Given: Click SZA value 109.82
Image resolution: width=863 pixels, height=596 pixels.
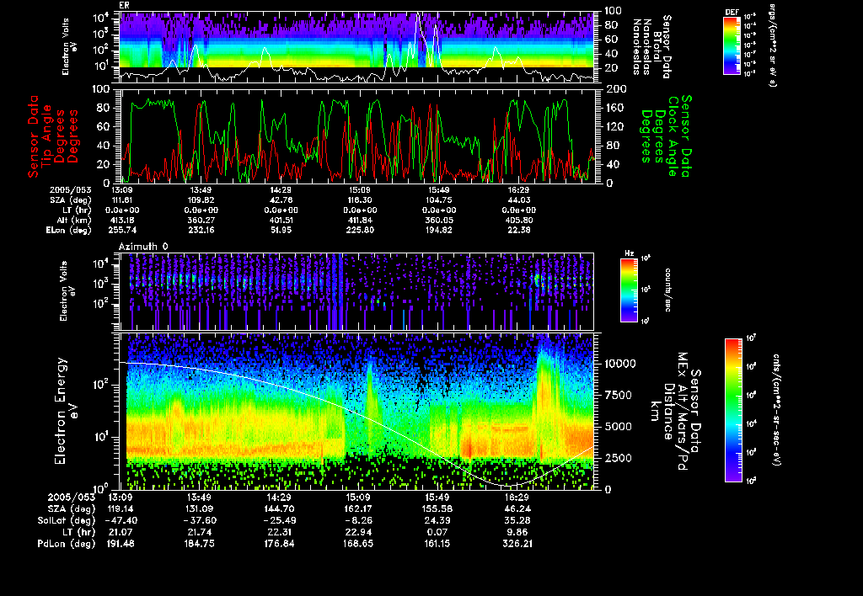Looking at the screenshot, I should (201, 200).
